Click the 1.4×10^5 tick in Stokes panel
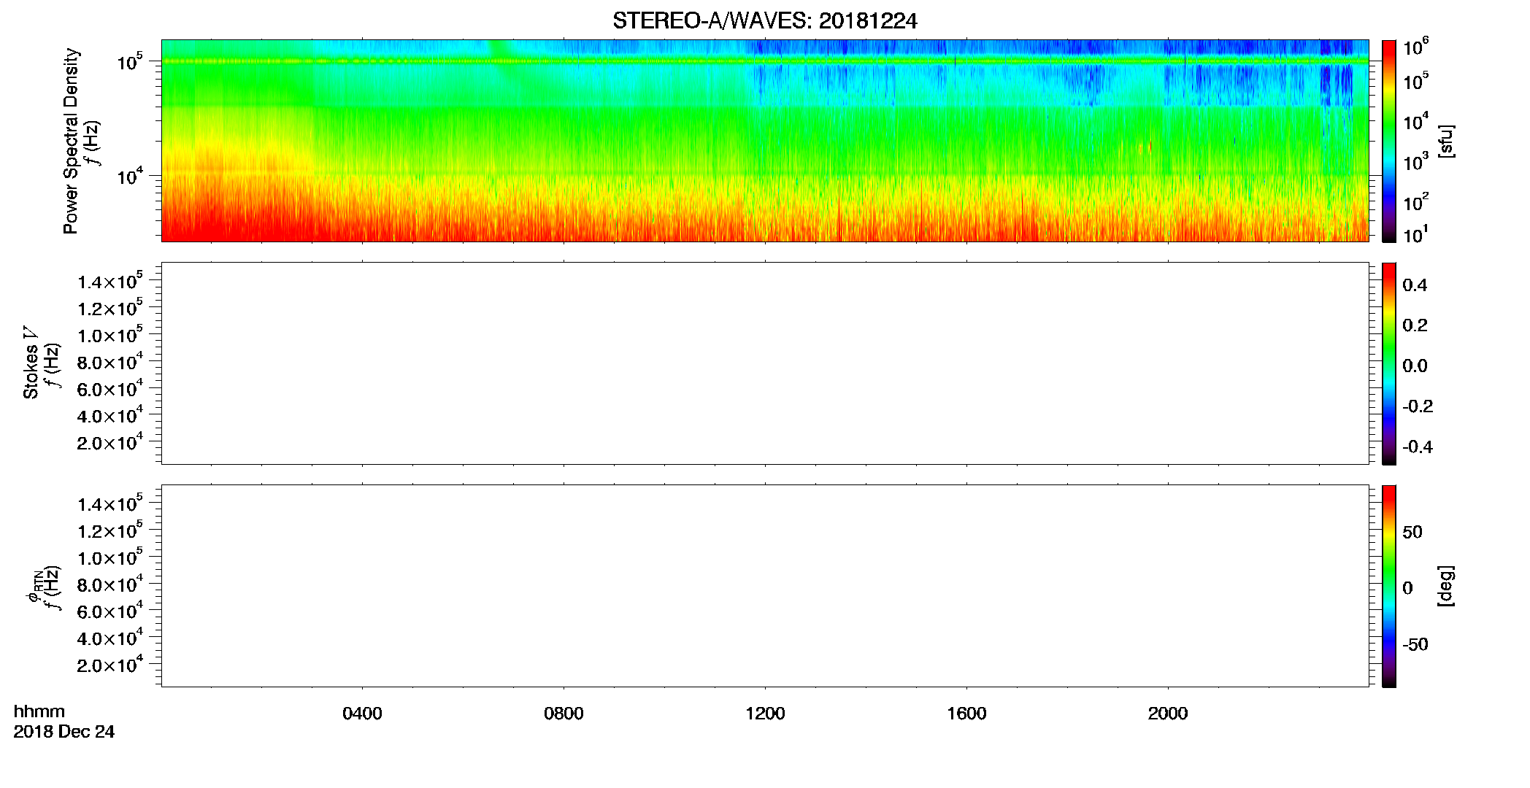1530x788 pixels. 110,280
